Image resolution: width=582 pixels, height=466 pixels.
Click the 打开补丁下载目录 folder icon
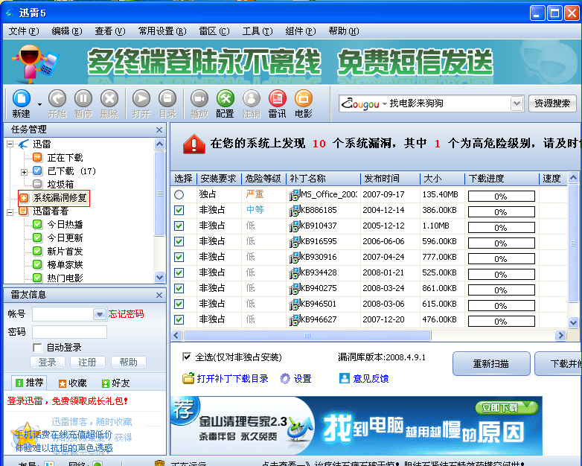pyautogui.click(x=188, y=379)
